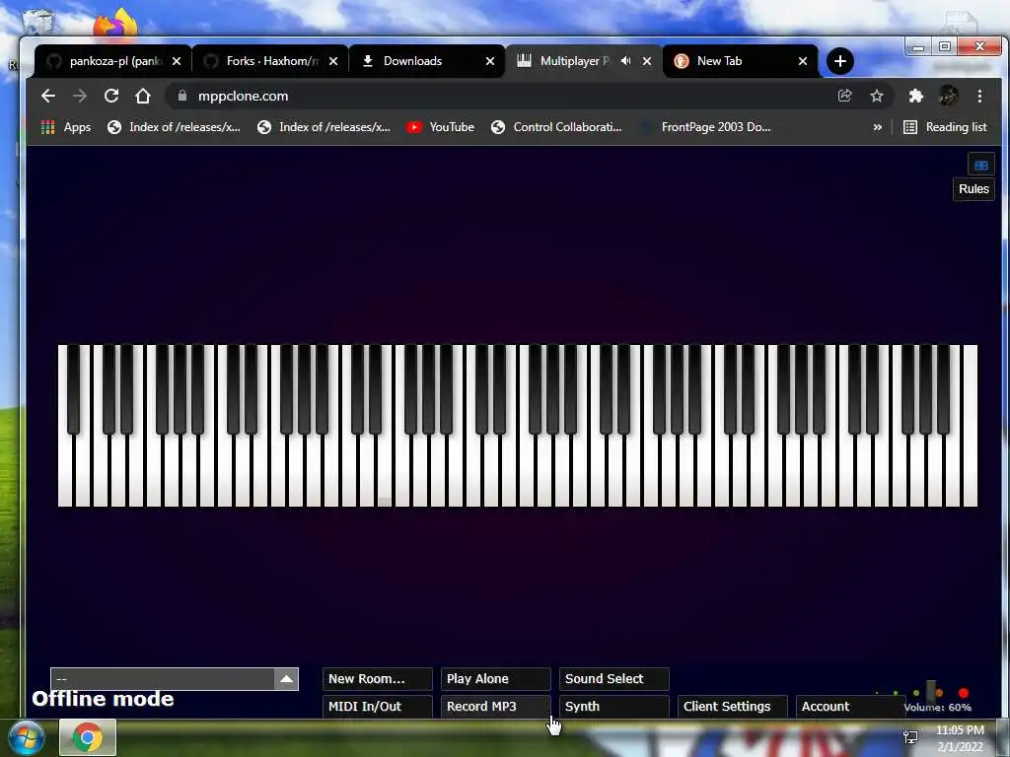Bookmark this page with the star icon
1010x757 pixels.
point(877,96)
